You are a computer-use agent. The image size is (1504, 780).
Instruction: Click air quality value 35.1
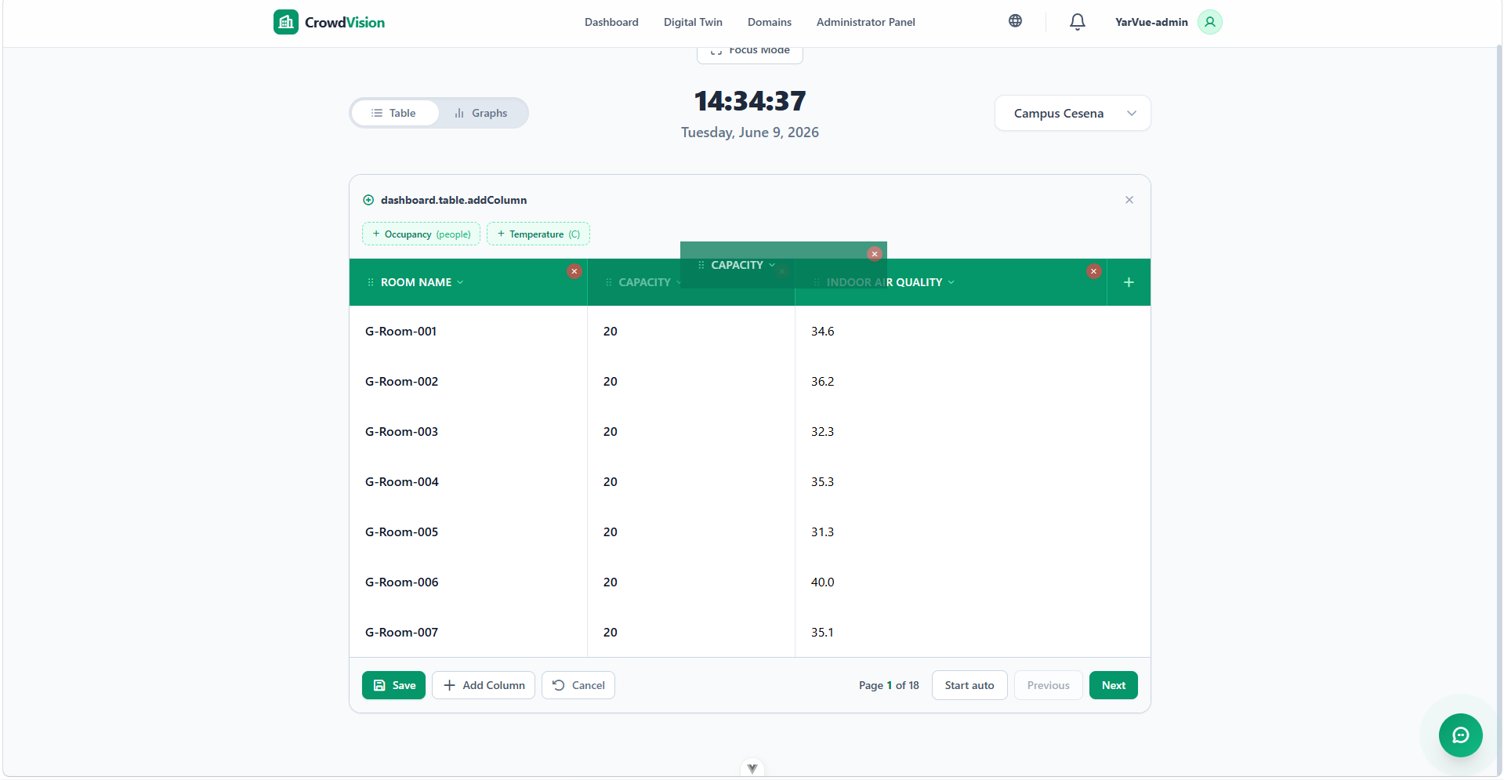click(x=822, y=632)
